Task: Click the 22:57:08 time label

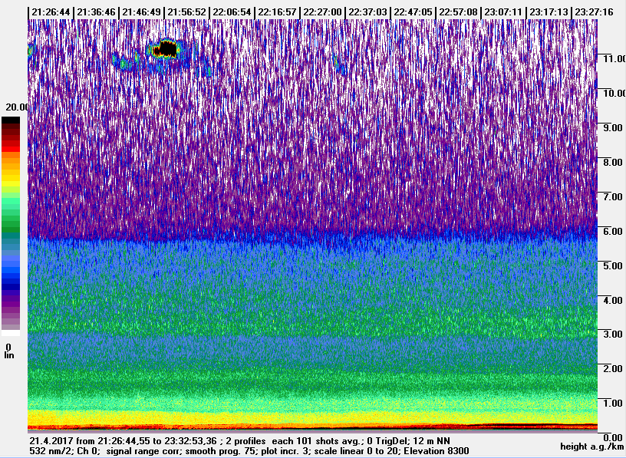Action: click(458, 12)
